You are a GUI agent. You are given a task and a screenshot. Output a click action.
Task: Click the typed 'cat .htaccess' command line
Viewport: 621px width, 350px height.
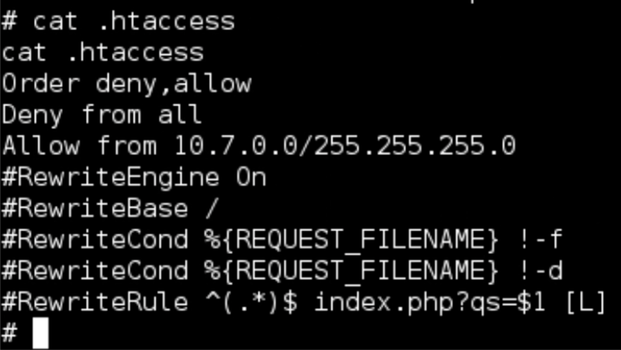pyautogui.click(x=134, y=21)
